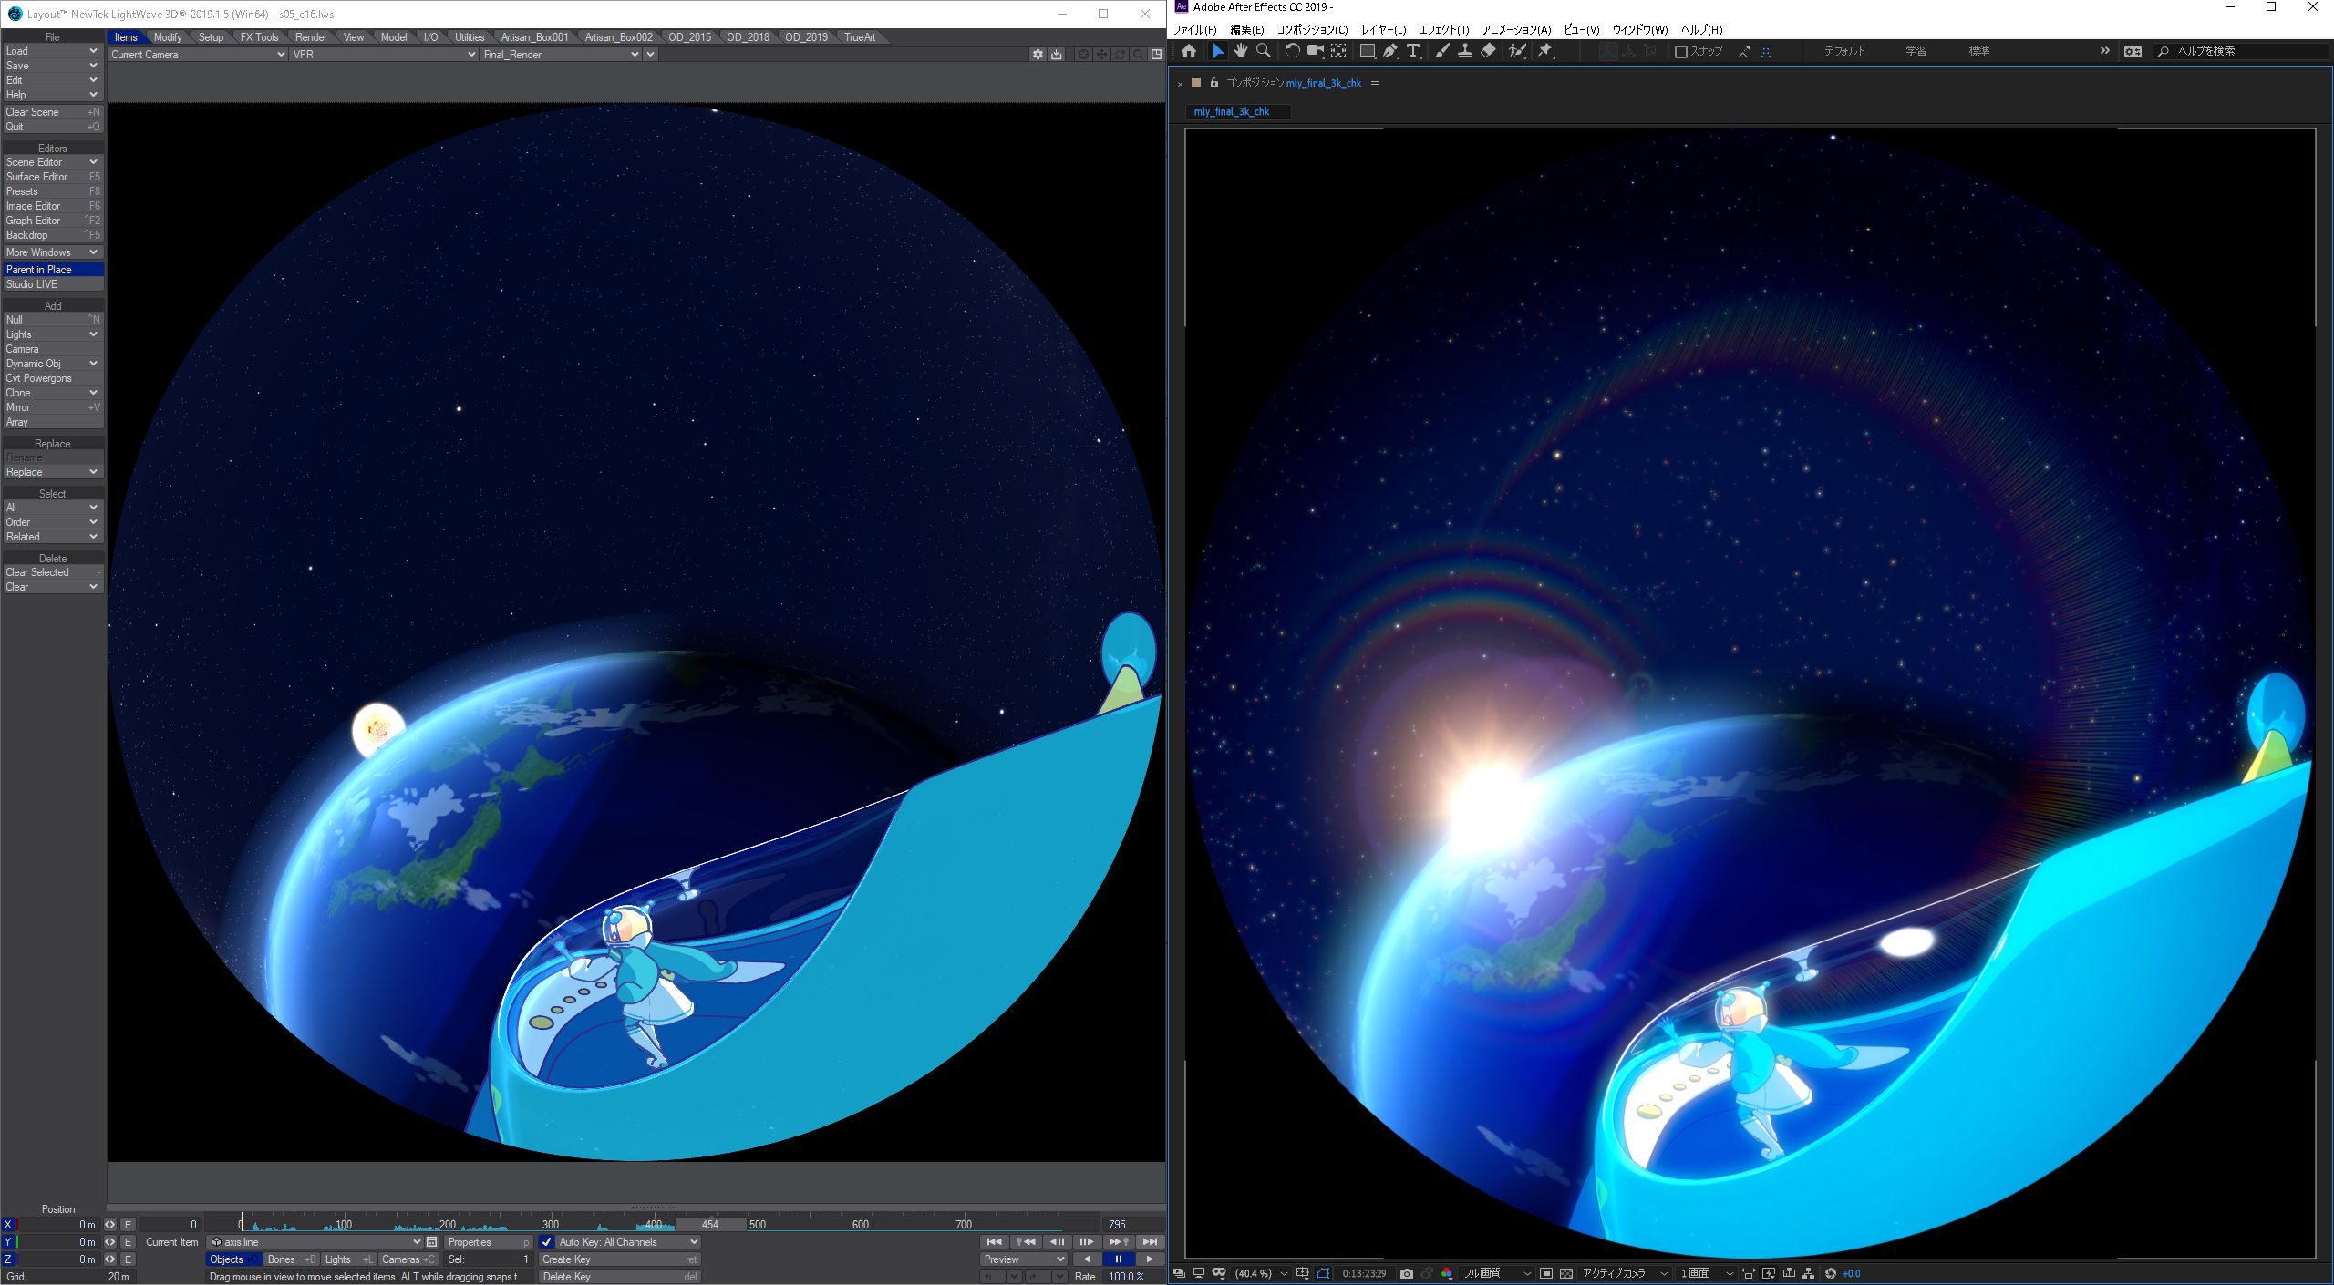Select the After Effects Selection arrow tool
The image size is (2334, 1285).
[x=1217, y=51]
